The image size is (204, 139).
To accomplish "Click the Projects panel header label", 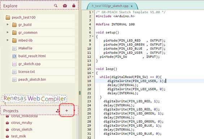I will click(x=11, y=111).
